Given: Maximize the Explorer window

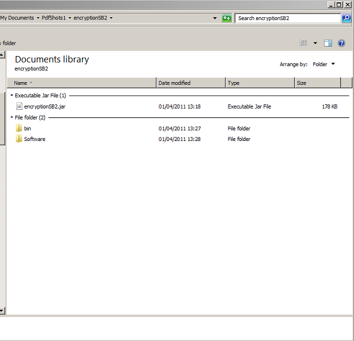Looking at the screenshot, I should [339, 5].
